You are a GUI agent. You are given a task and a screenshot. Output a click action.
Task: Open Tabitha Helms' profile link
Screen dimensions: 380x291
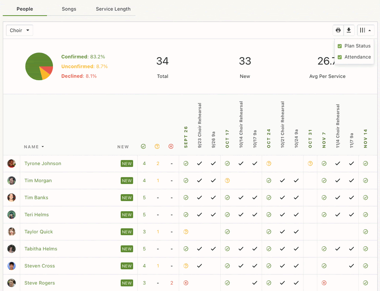(x=41, y=249)
